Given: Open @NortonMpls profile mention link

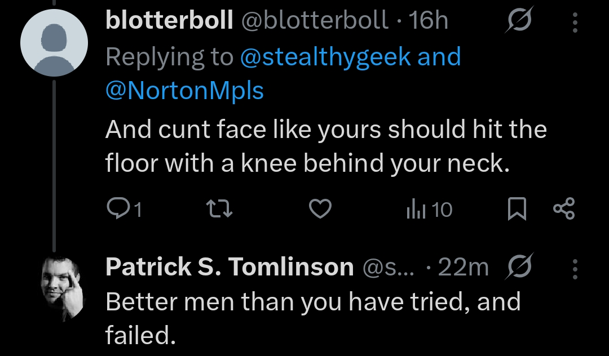Looking at the screenshot, I should point(184,91).
